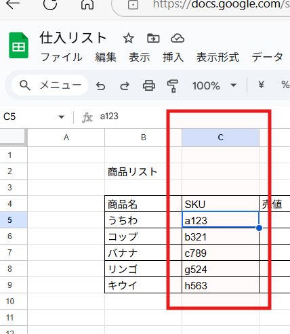Image resolution: width=290 pixels, height=334 pixels.
Task: Click the undo arrow icon
Action: pyautogui.click(x=100, y=86)
